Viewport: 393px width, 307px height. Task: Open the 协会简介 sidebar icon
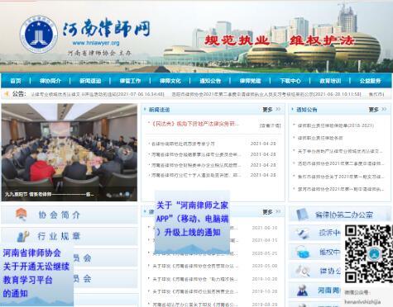click(22, 215)
